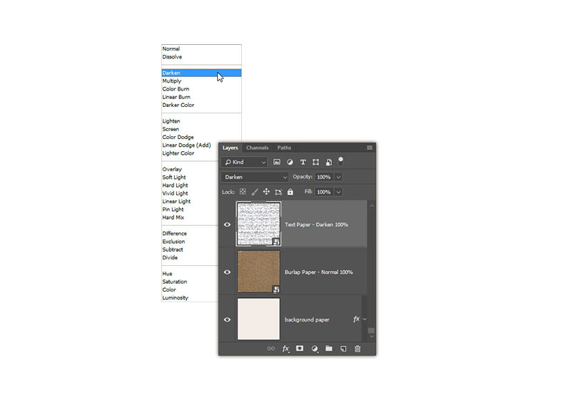The height and width of the screenshot is (412, 571).
Task: Expand background paper layer effects
Action: click(365, 319)
